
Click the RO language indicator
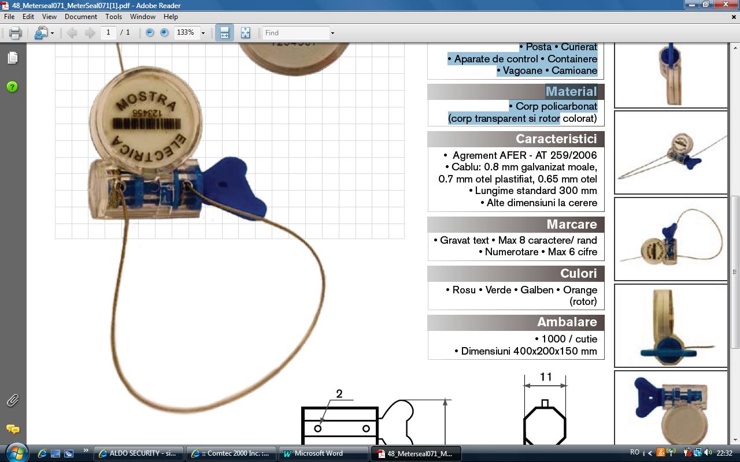click(x=635, y=453)
